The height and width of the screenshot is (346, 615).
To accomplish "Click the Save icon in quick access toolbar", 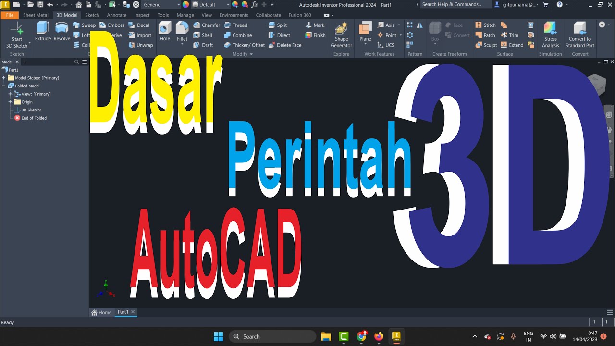I will point(40,4).
